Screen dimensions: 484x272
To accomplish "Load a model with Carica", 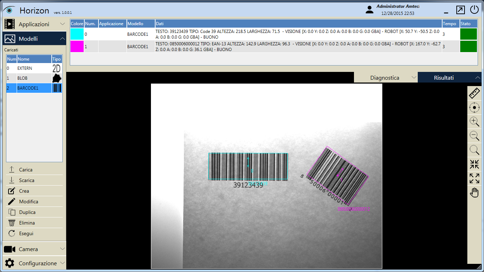I will [34, 170].
